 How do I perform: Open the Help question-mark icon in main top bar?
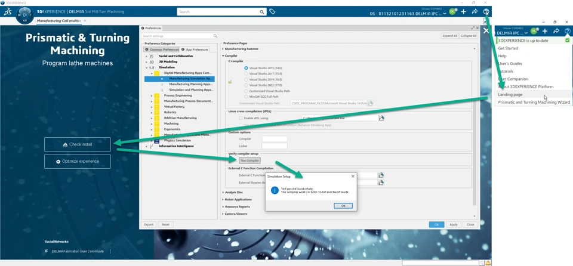click(x=486, y=12)
